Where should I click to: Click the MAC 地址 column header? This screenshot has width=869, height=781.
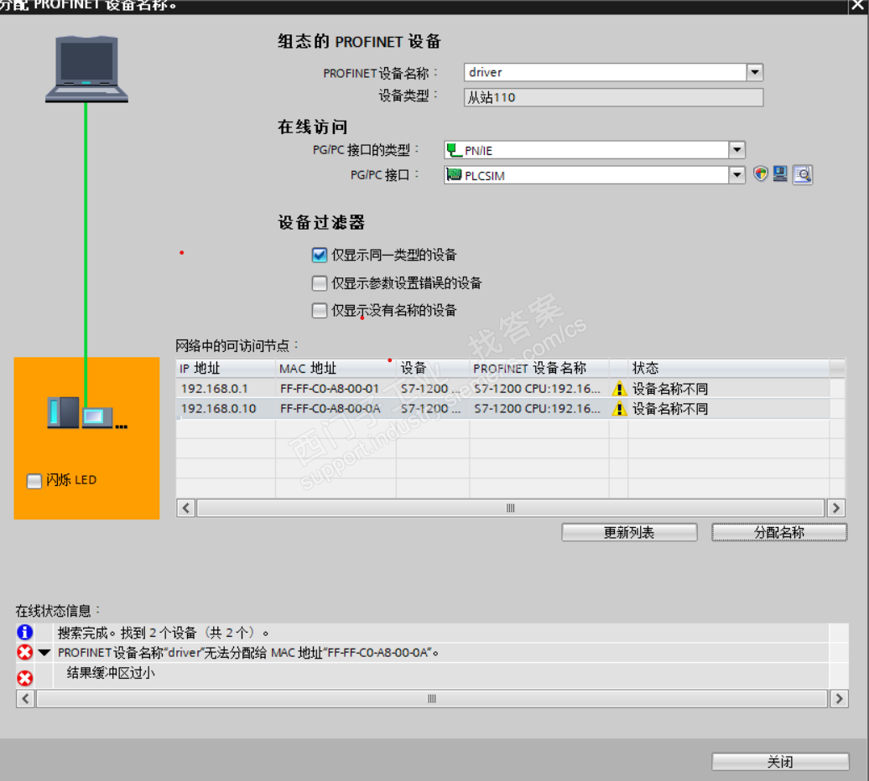point(336,368)
